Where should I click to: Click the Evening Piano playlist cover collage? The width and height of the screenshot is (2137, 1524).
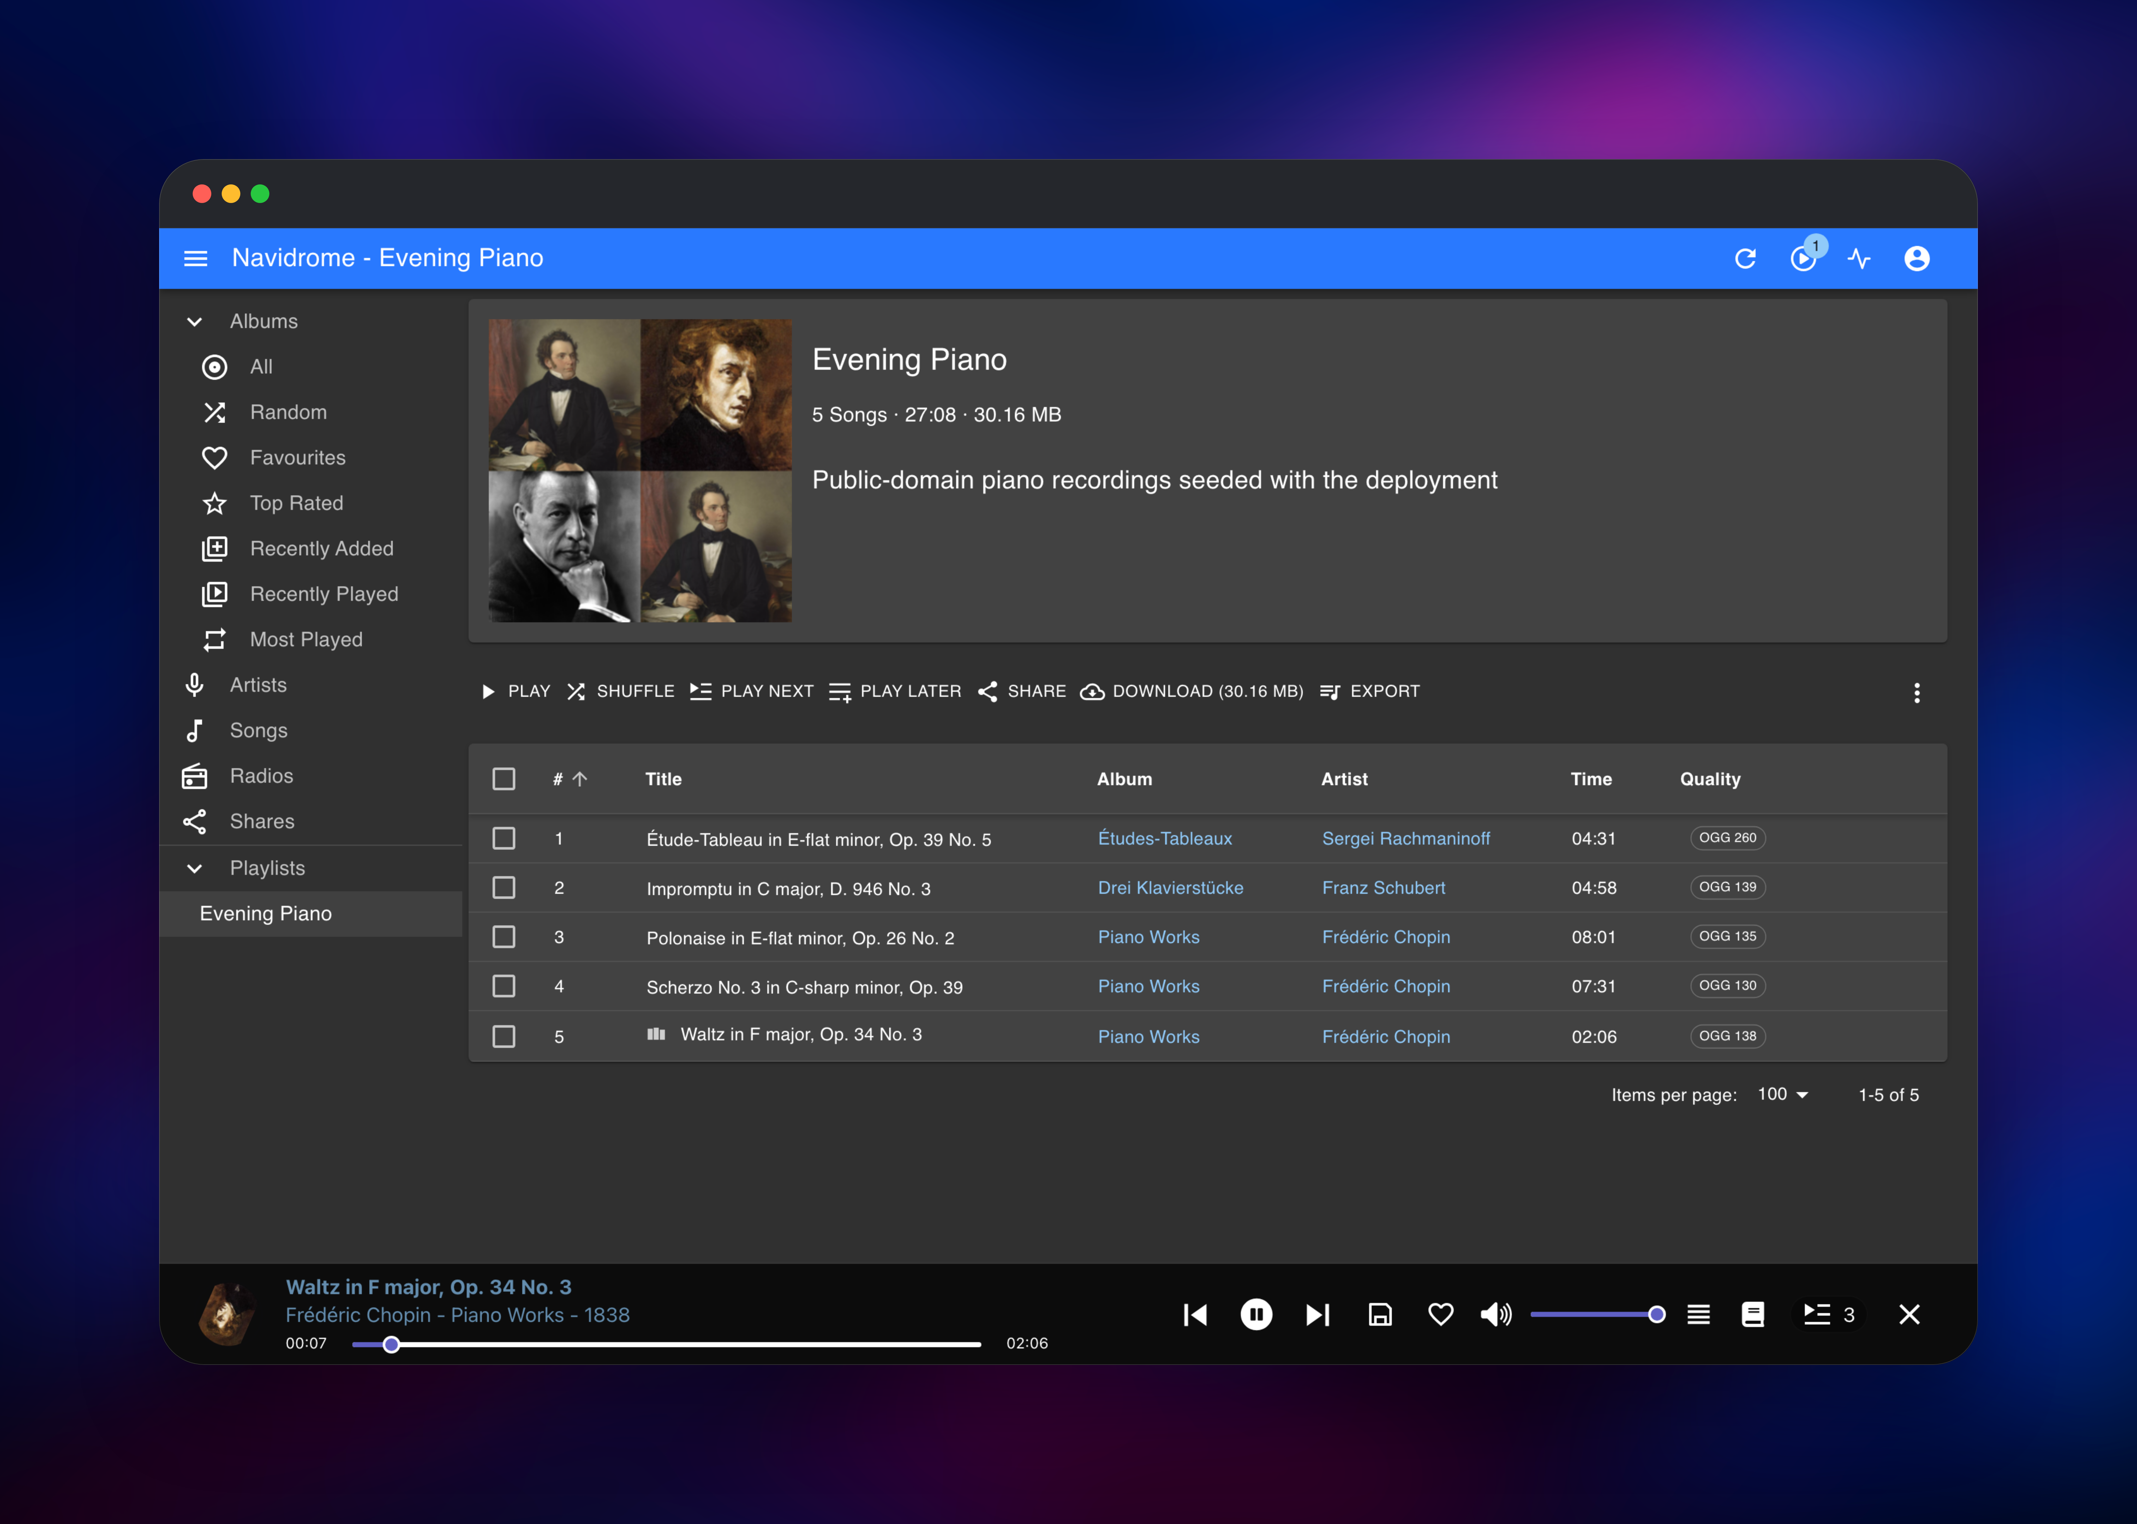pos(640,470)
